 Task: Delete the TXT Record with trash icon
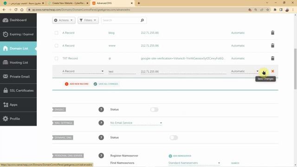pos(272,58)
